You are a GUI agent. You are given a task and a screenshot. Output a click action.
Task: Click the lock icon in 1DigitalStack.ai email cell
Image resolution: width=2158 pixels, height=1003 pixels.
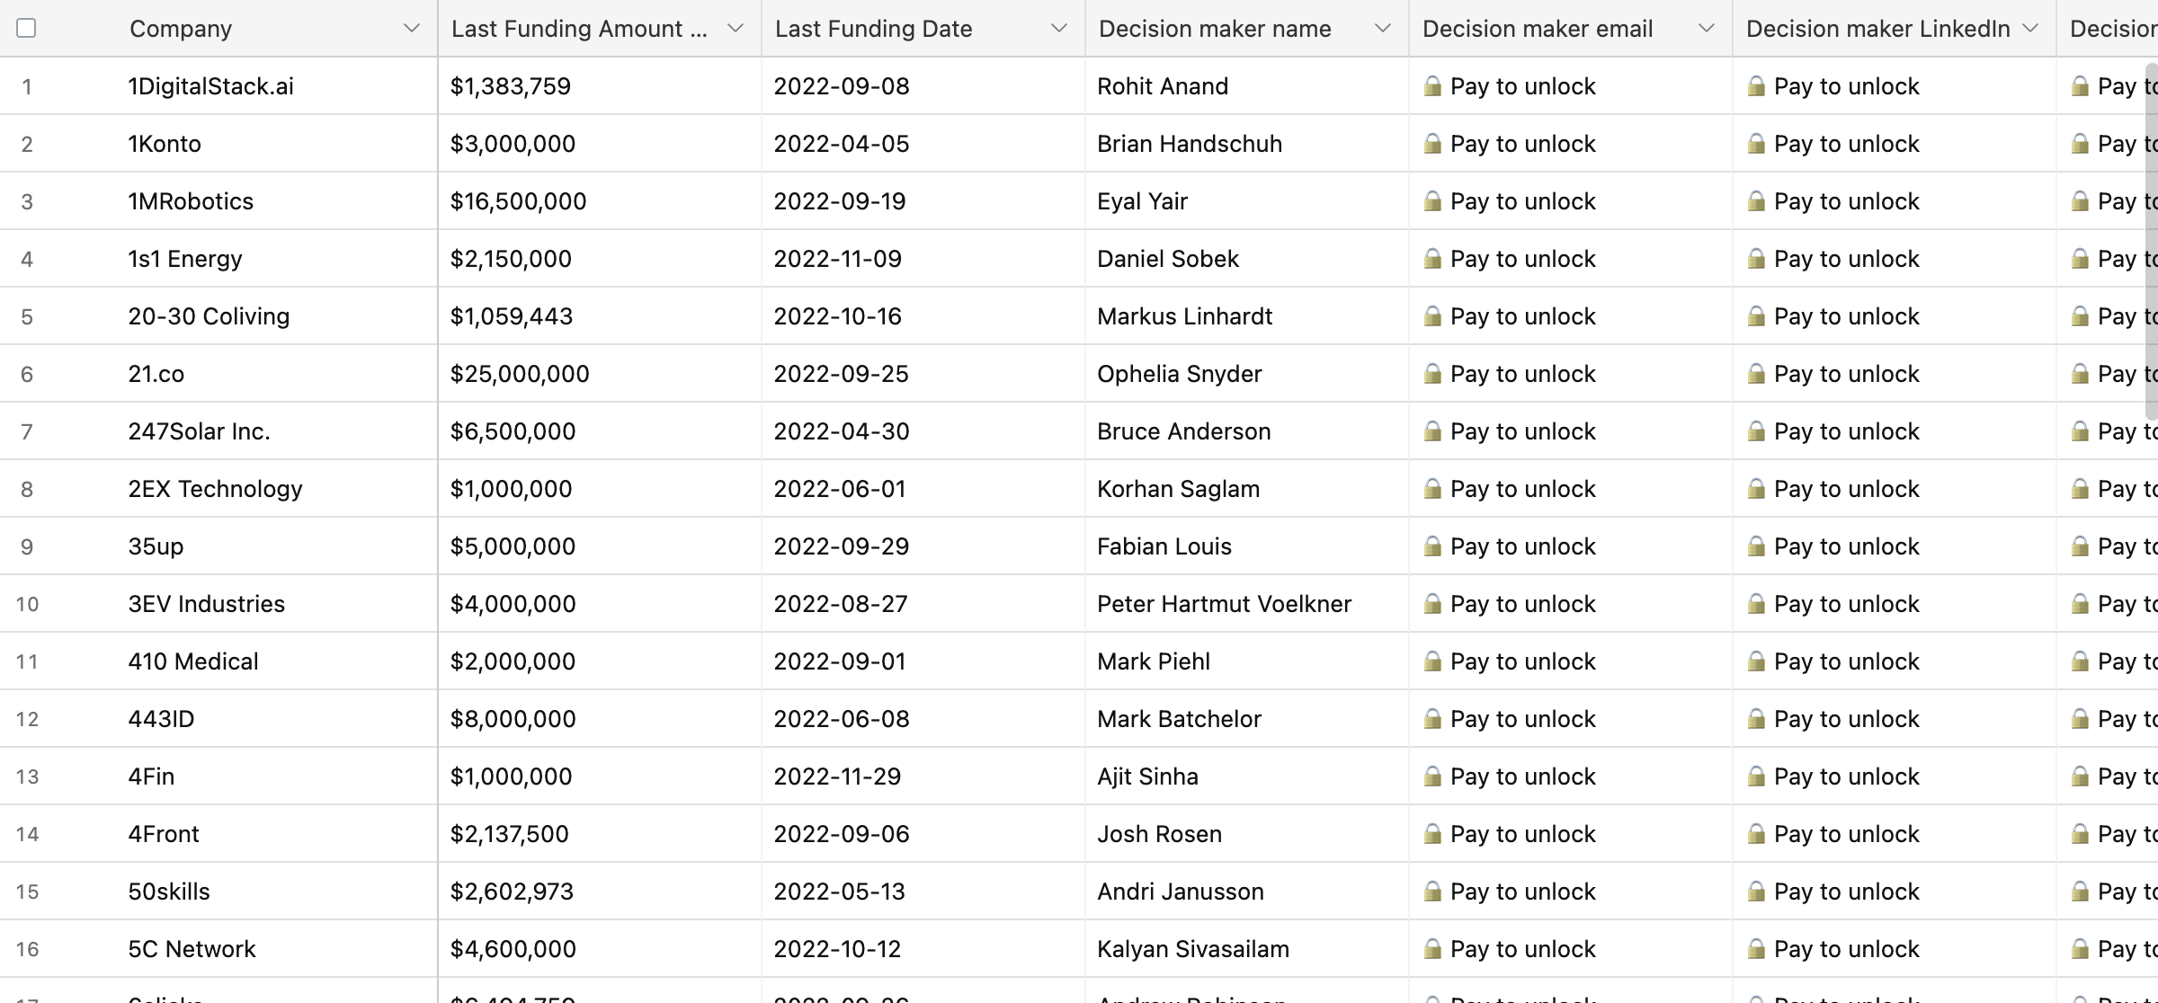(x=1432, y=86)
